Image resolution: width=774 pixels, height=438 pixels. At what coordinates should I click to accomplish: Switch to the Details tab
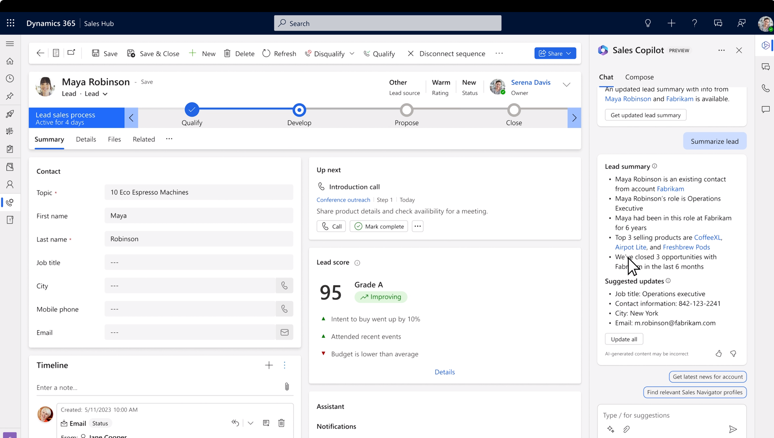[x=86, y=139]
